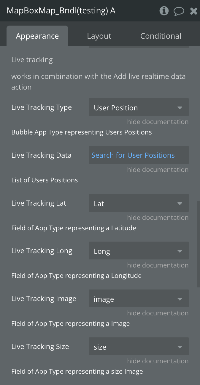This screenshot has width=200, height=385.
Task: Open the Live Tracking Long dropdown
Action: (x=139, y=251)
